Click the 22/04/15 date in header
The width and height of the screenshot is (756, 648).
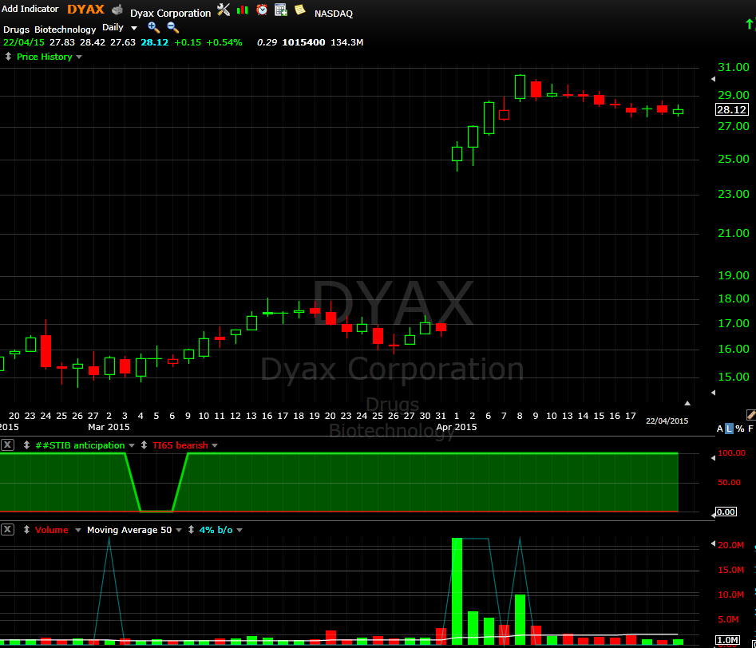(x=24, y=42)
